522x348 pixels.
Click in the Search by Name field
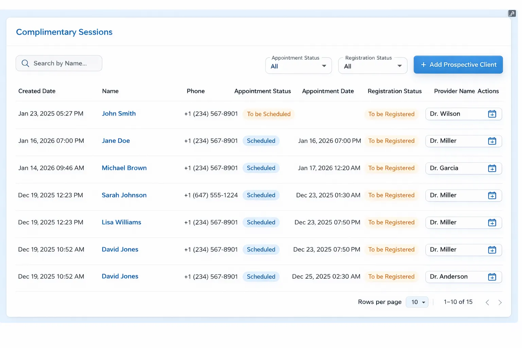pos(59,63)
